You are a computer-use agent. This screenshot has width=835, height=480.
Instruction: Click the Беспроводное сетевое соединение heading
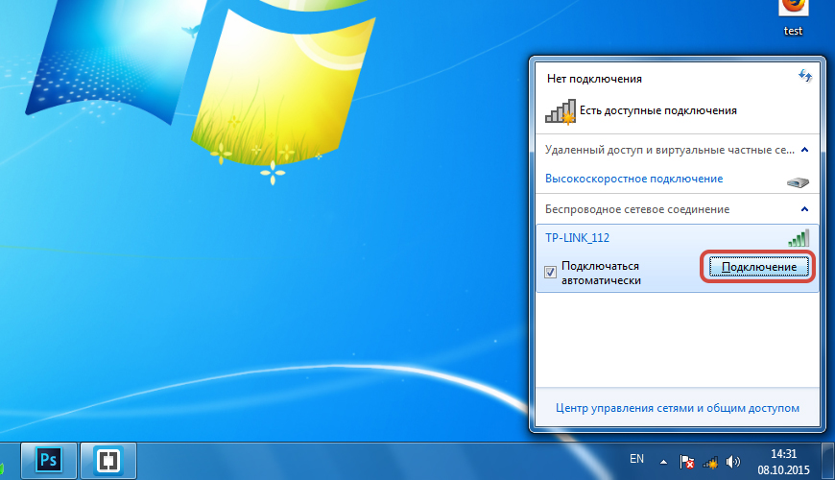tap(637, 209)
